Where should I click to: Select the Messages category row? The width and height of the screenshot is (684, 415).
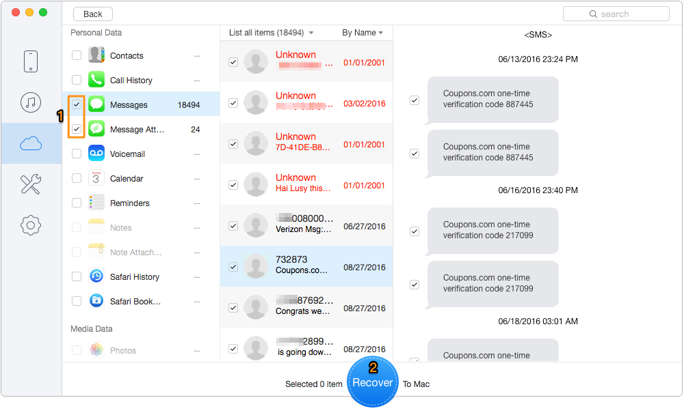pos(141,104)
